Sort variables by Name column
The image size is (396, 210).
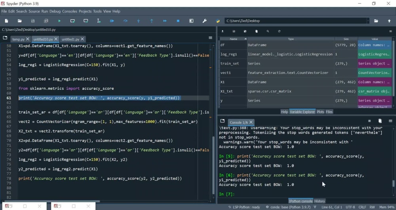(234, 39)
